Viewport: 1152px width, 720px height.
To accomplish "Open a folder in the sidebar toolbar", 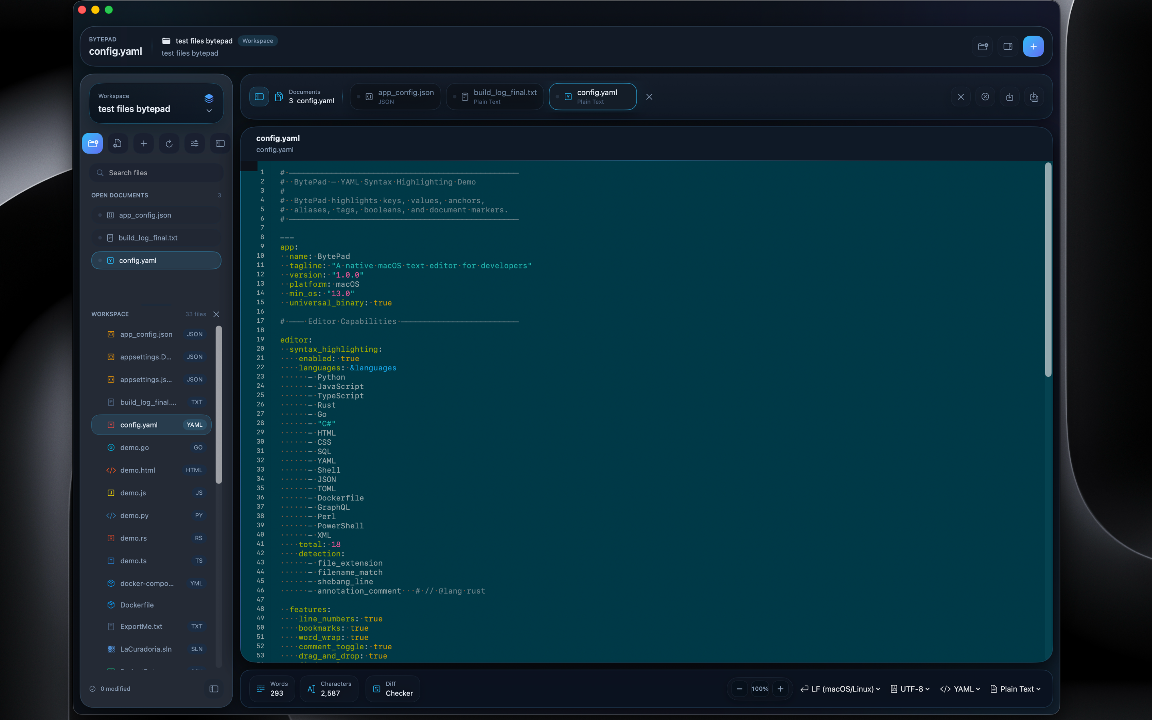I will tap(92, 143).
